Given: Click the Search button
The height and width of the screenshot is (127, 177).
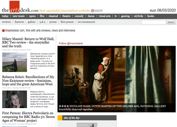Looking at the screenshot, I should tap(171, 22).
